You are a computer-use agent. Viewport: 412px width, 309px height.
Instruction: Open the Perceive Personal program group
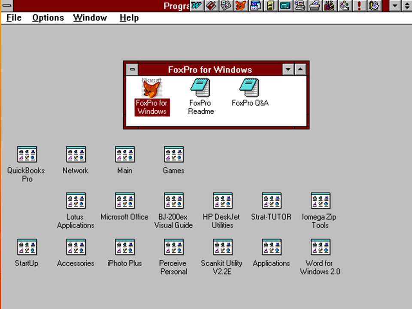coord(174,247)
